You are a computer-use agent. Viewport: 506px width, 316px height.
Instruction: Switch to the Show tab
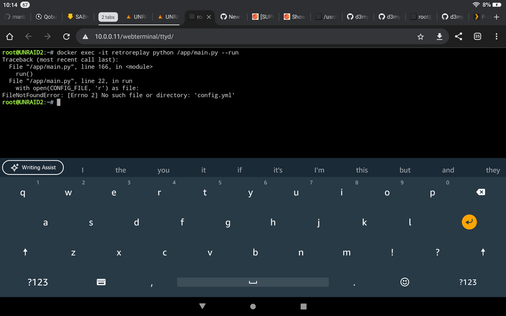[x=294, y=17]
